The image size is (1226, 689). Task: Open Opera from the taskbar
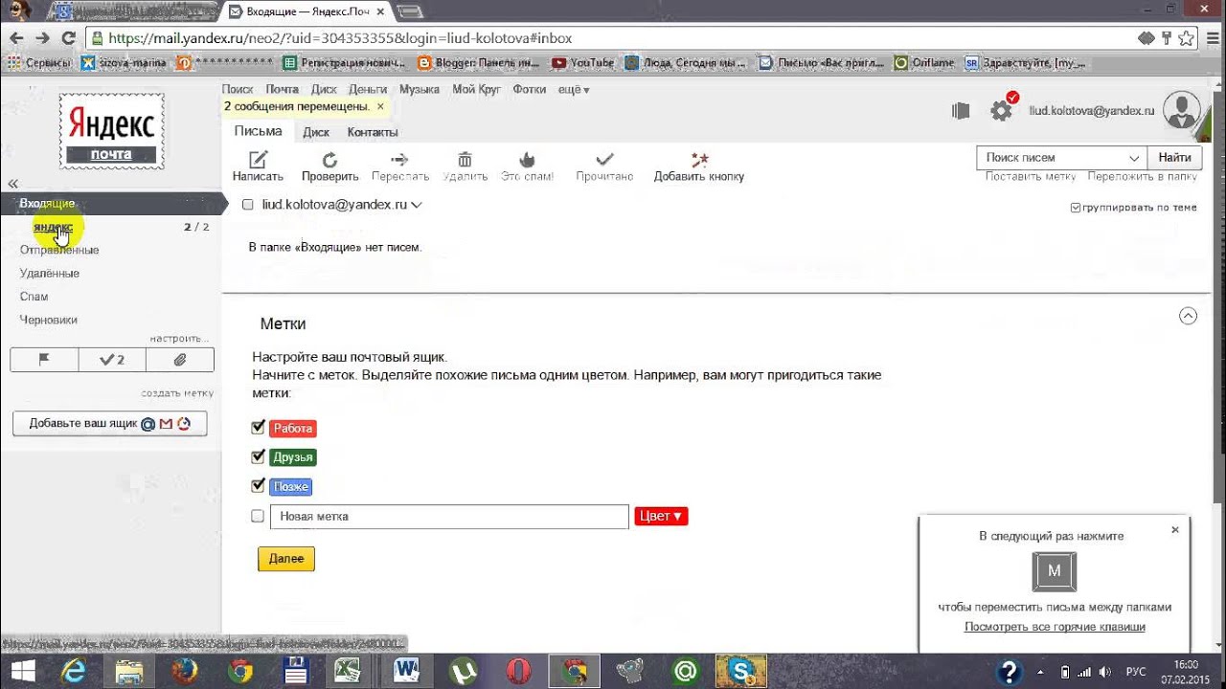519,672
